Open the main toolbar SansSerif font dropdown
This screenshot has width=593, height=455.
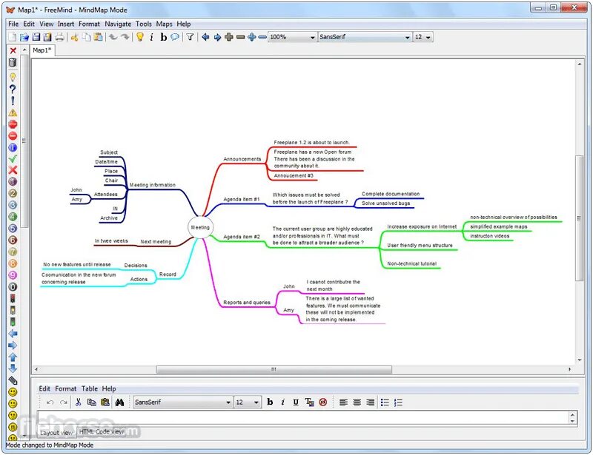pyautogui.click(x=365, y=37)
